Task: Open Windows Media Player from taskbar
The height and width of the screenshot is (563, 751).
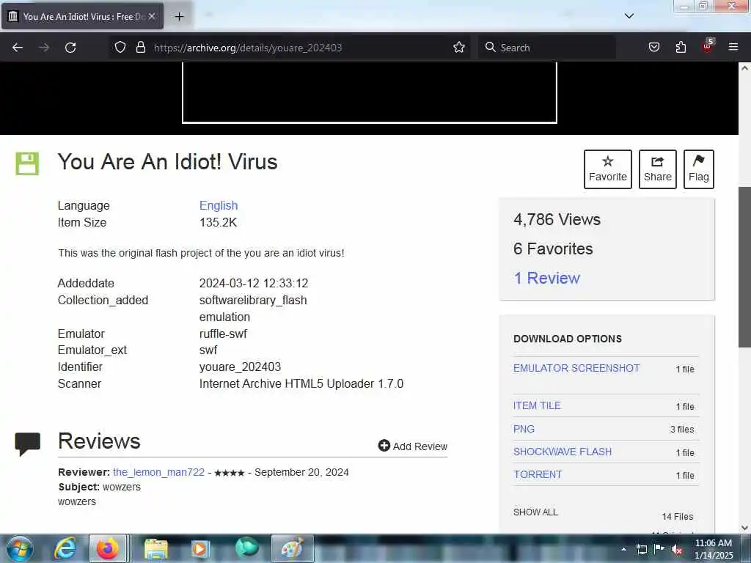Action: click(199, 548)
